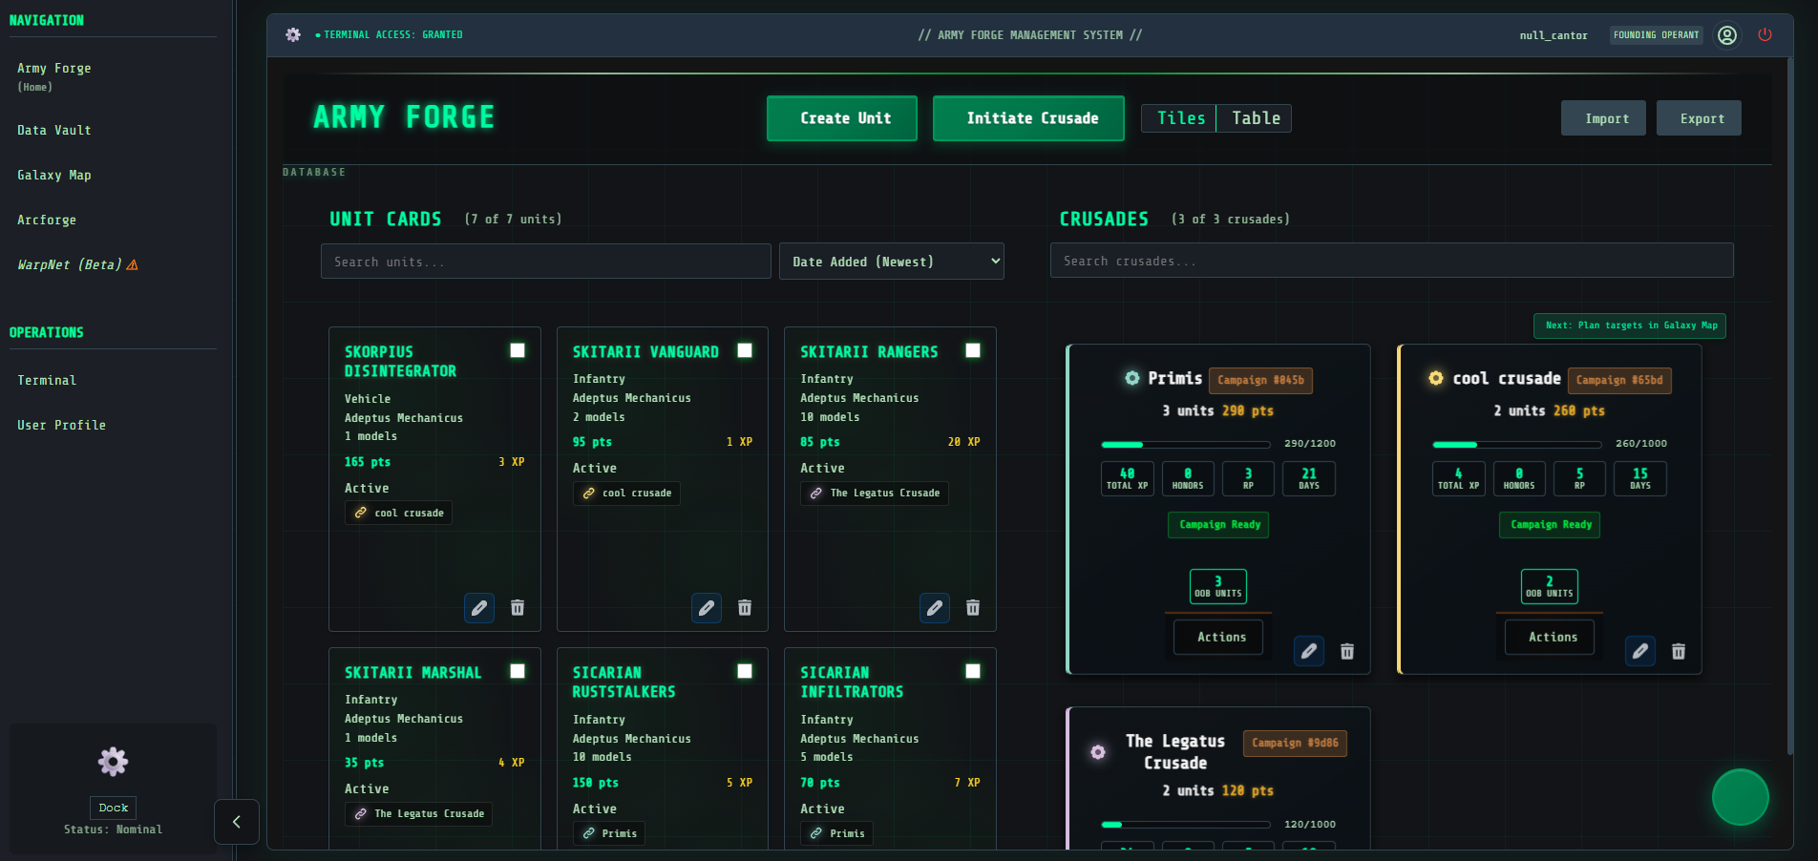Edit the Skorpius Disintegrator unit
The height and width of the screenshot is (861, 1818).
pos(479,608)
